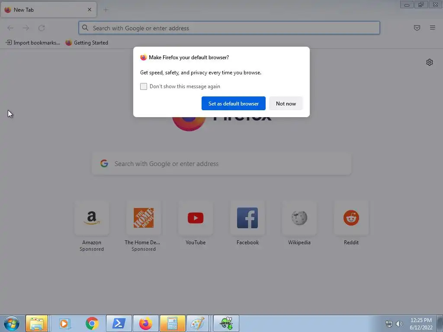Screen dimensions: 443x332
Task: Click the address bar input field
Action: [229, 28]
